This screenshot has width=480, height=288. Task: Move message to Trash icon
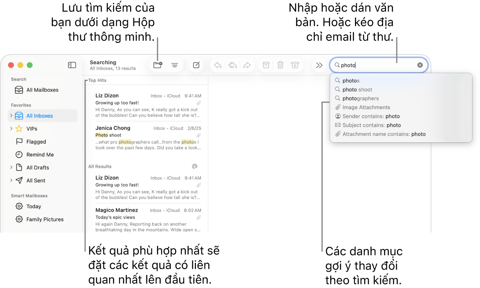click(x=280, y=65)
